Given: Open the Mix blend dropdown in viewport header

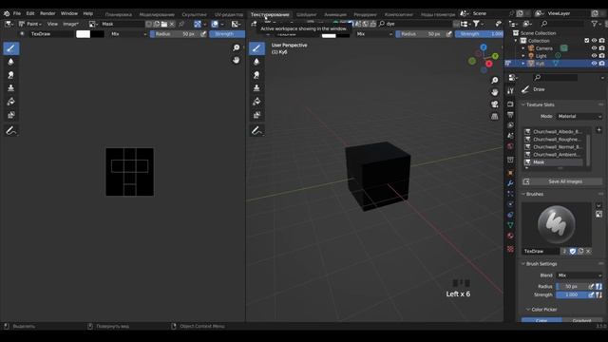Looking at the screenshot, I should click(x=374, y=34).
